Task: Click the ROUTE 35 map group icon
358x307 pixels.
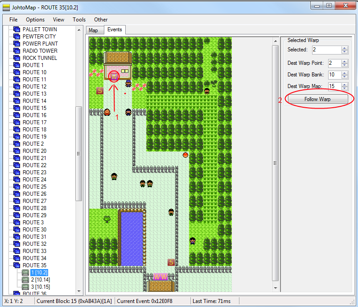Action: (x=17, y=265)
